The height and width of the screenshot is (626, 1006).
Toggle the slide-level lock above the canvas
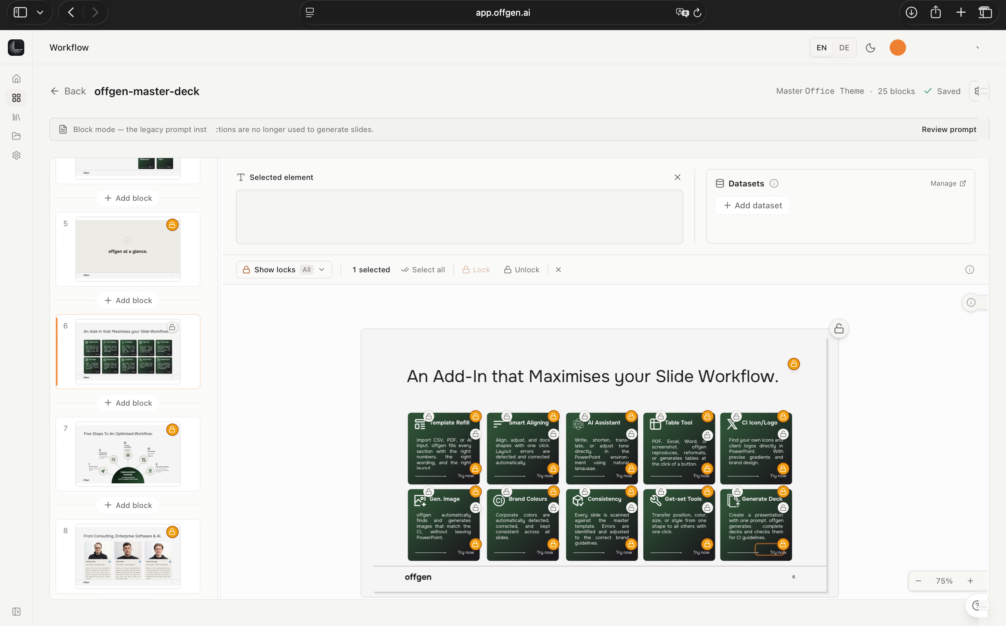pyautogui.click(x=839, y=329)
